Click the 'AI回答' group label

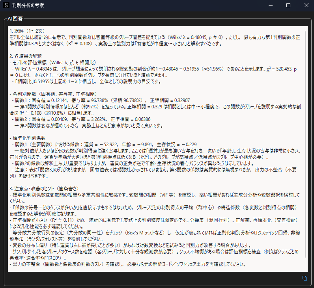15,19
